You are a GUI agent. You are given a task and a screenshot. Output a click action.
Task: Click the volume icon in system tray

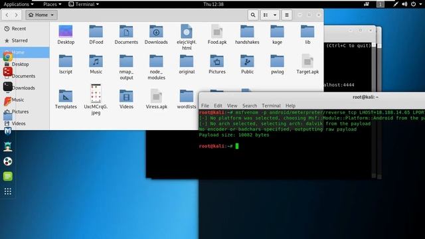point(404,4)
